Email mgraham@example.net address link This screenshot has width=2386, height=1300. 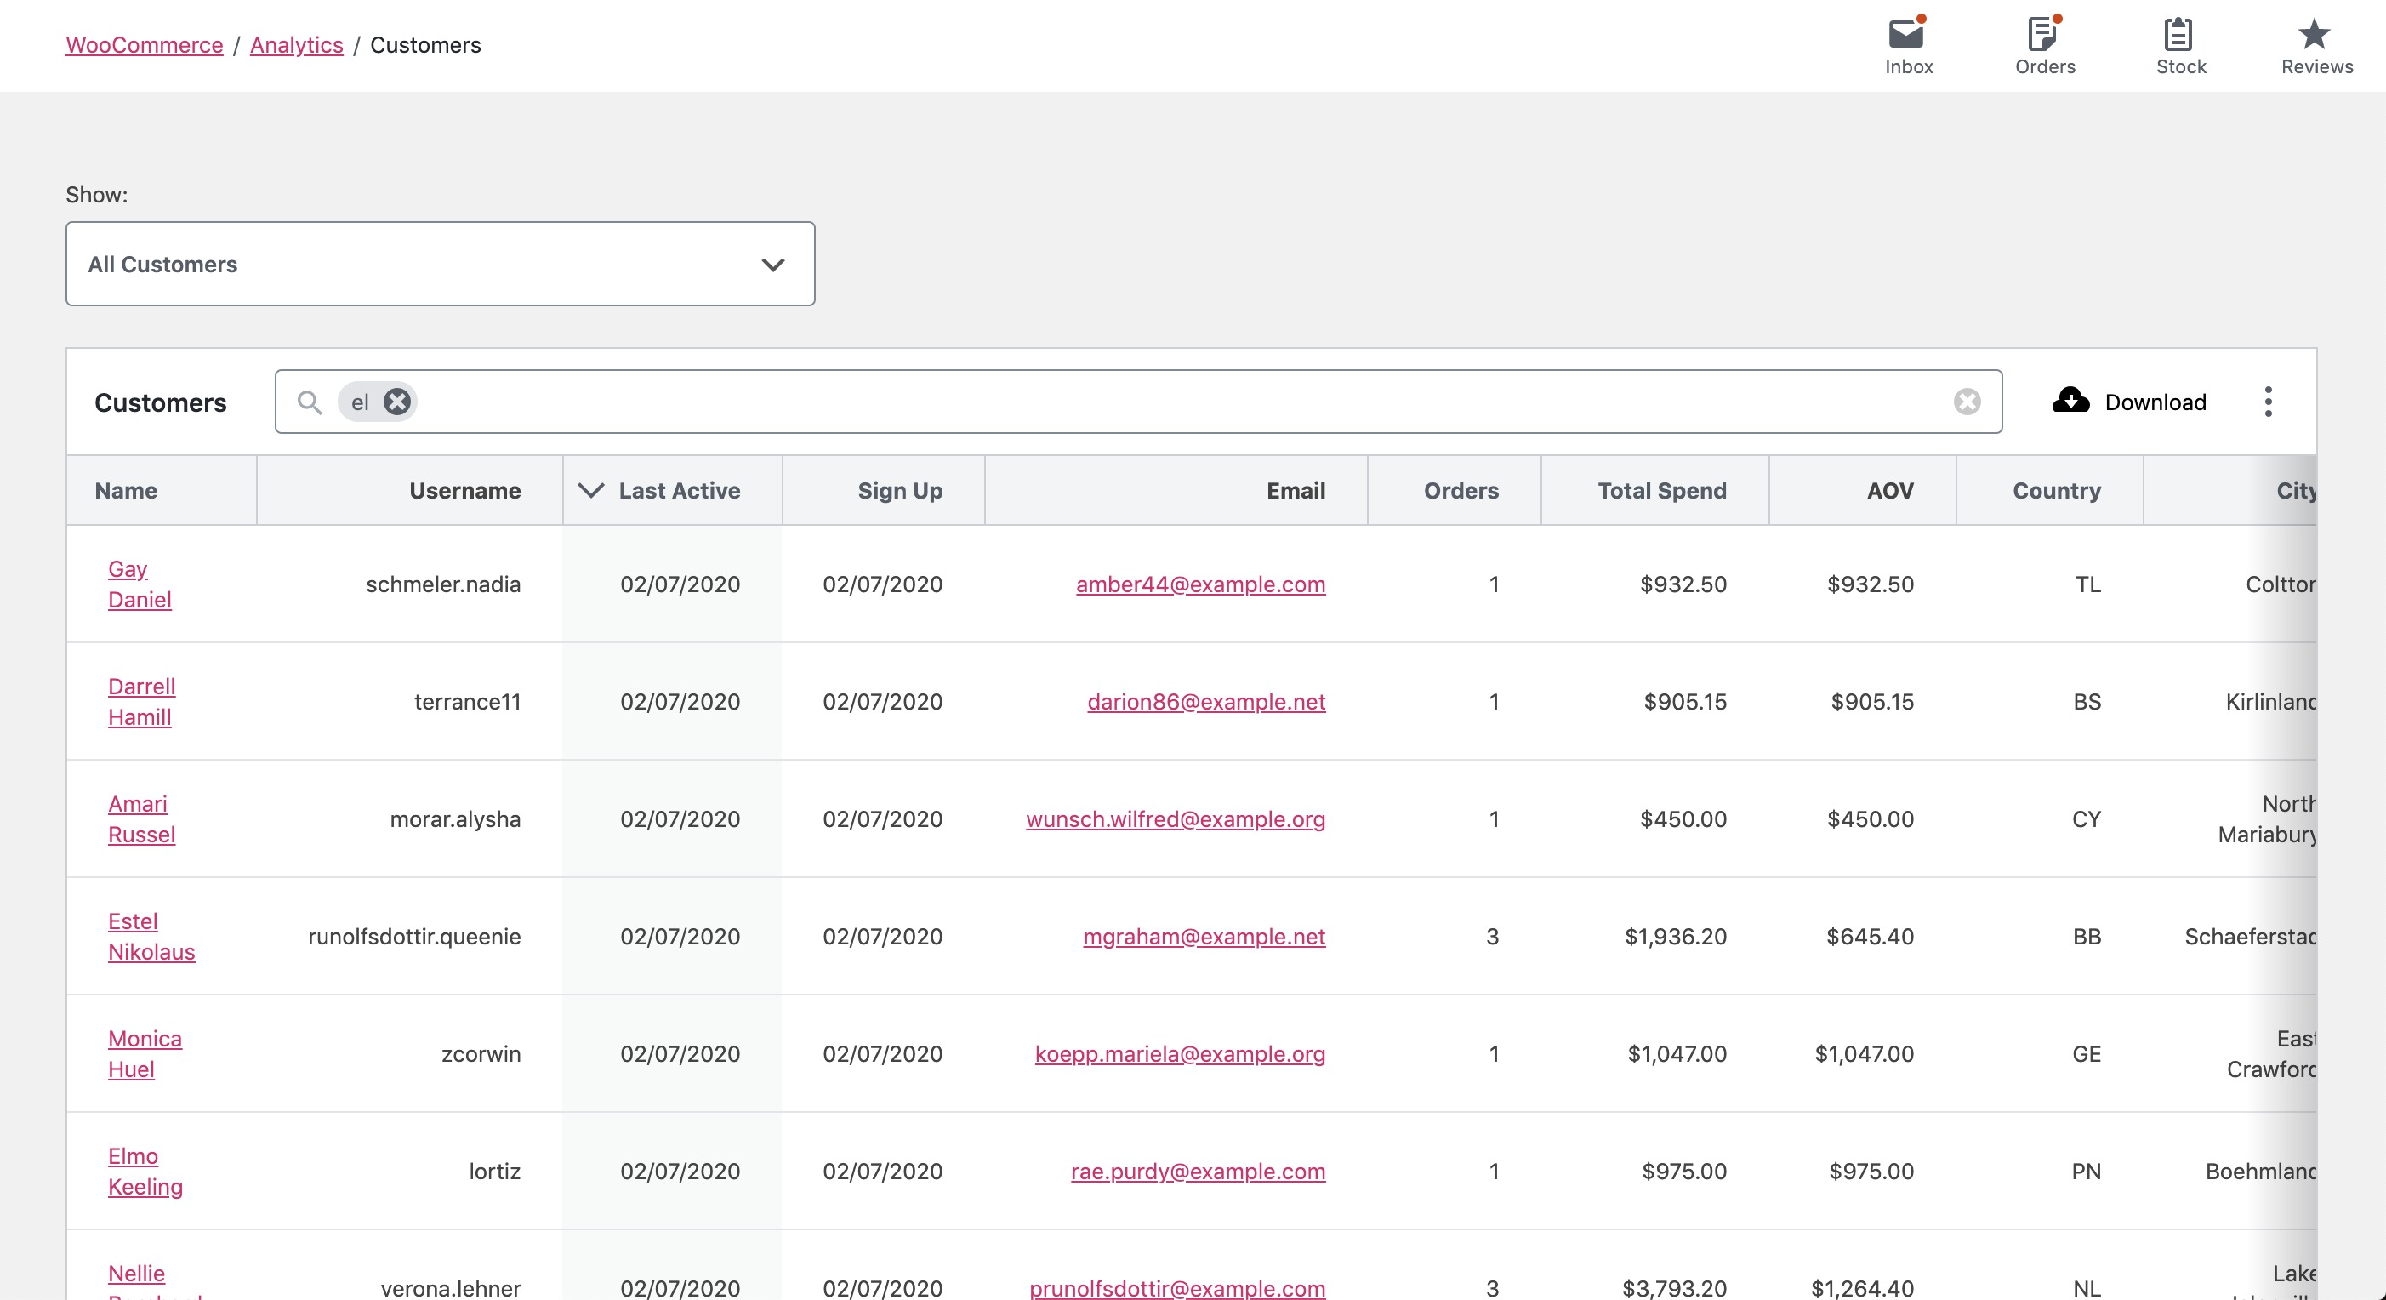pos(1203,936)
